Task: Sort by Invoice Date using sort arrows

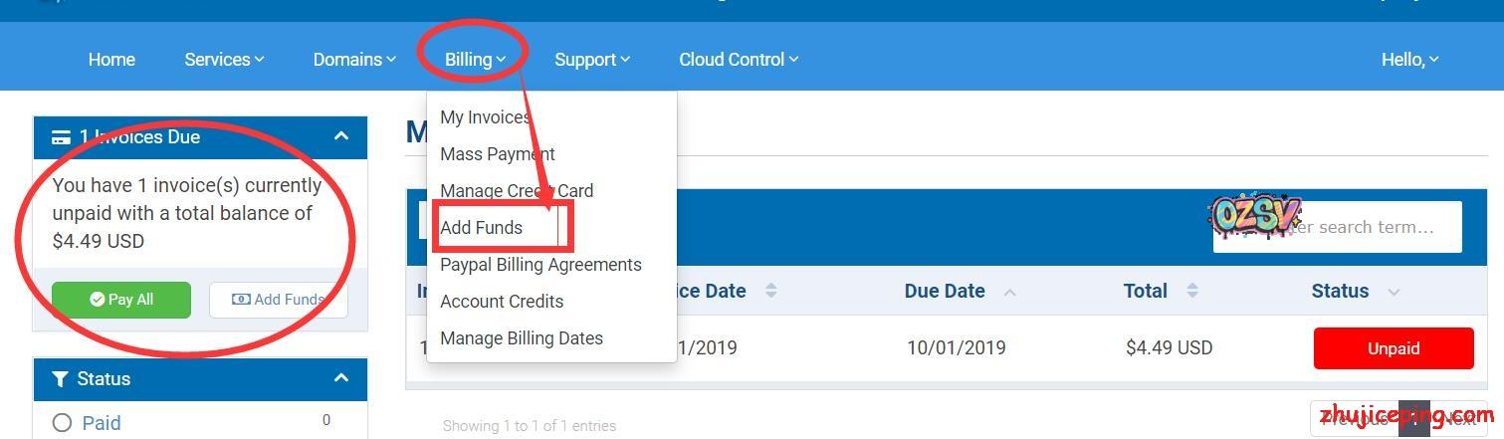Action: click(770, 291)
